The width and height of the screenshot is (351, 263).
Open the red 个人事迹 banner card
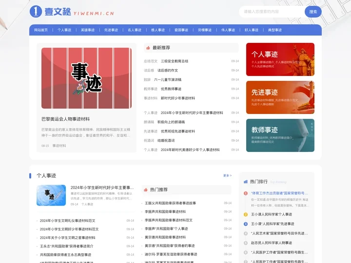point(280,59)
